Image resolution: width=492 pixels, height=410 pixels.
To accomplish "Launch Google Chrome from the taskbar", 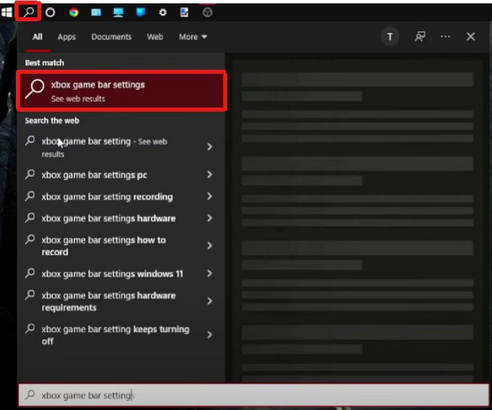I will (x=73, y=13).
